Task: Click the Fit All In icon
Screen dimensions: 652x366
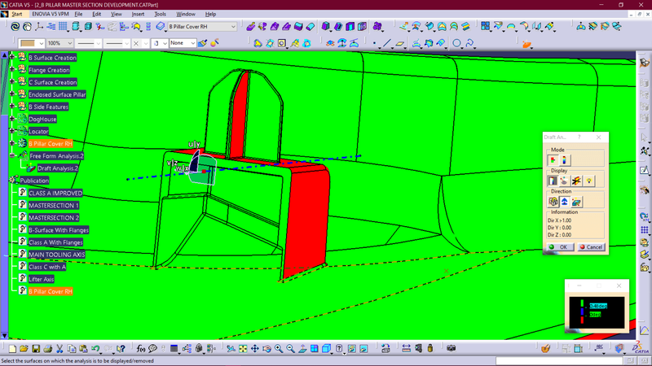Action: pos(243,349)
